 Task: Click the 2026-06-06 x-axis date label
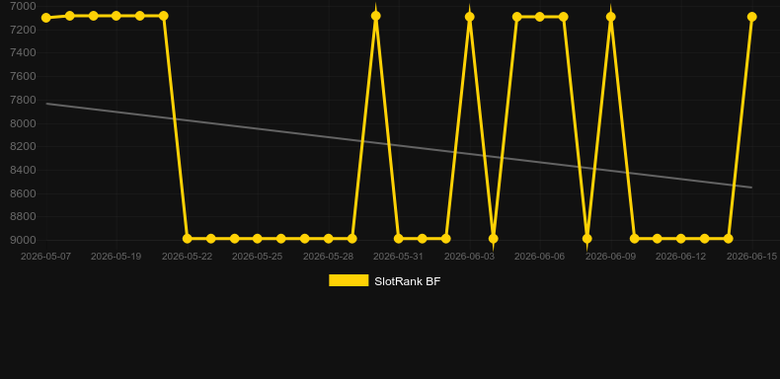point(540,257)
